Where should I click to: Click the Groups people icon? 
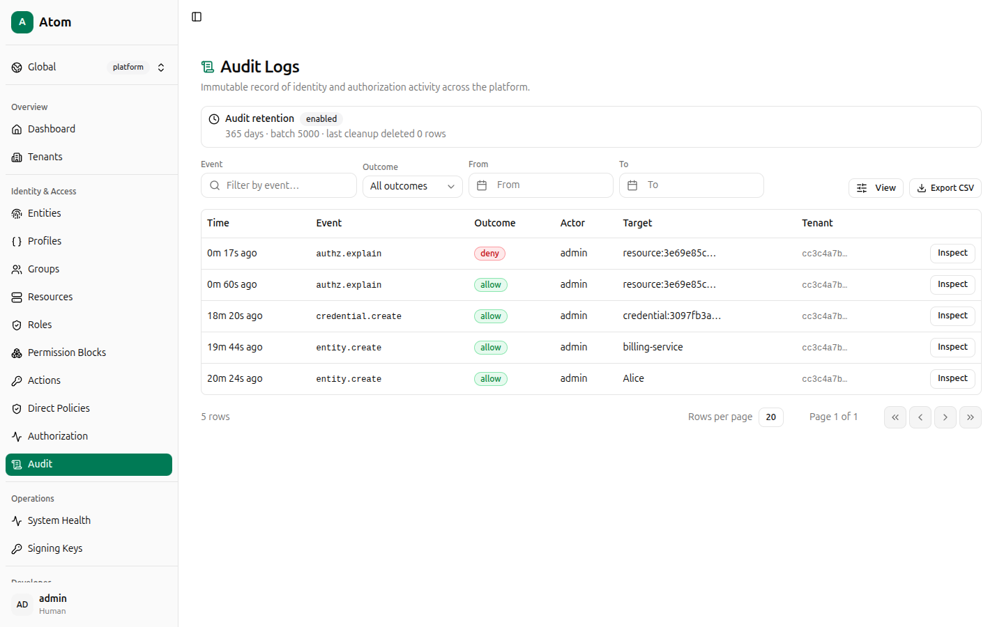click(17, 270)
